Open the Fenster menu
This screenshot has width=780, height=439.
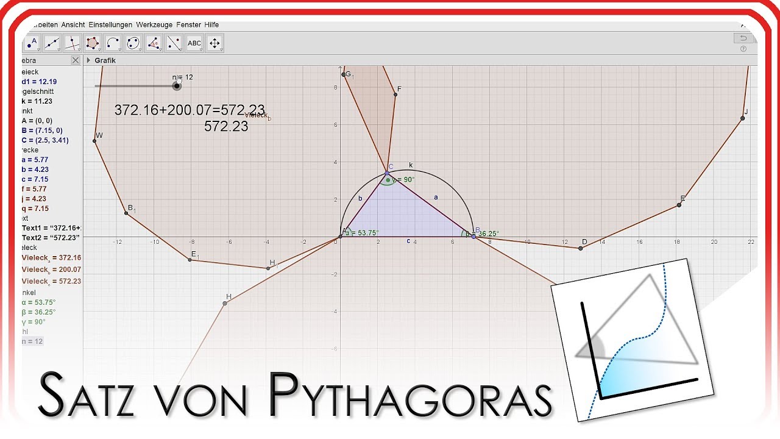(189, 25)
